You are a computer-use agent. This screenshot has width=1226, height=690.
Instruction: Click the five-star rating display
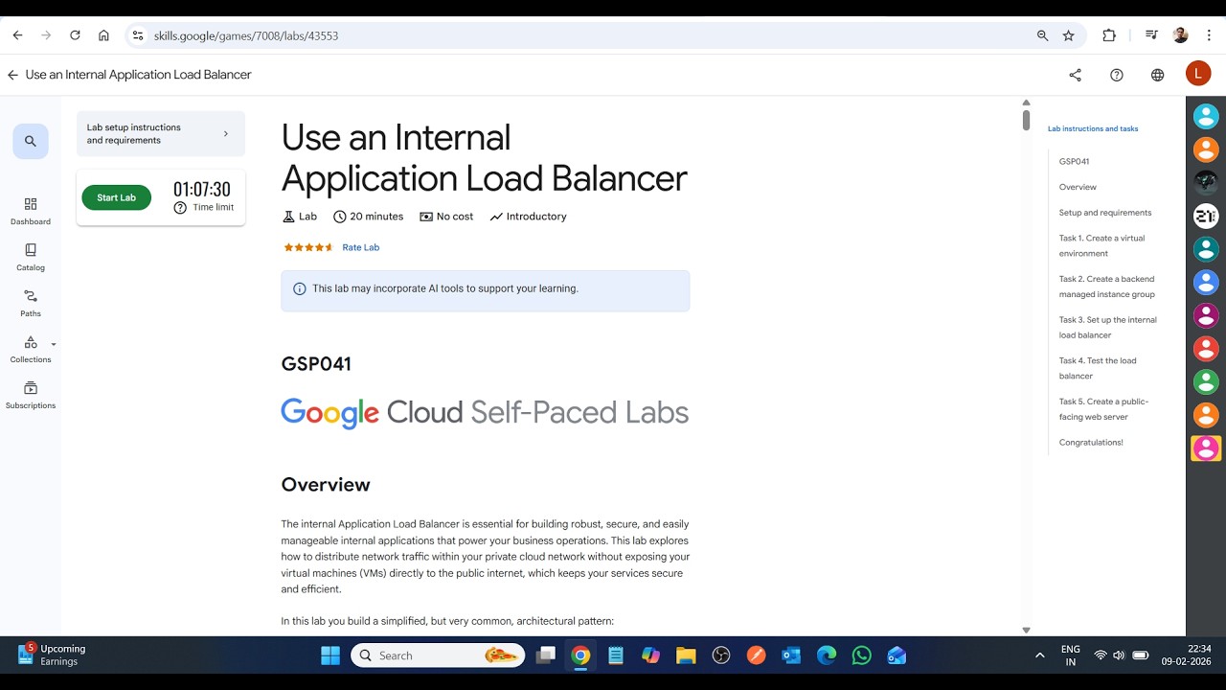(x=307, y=247)
